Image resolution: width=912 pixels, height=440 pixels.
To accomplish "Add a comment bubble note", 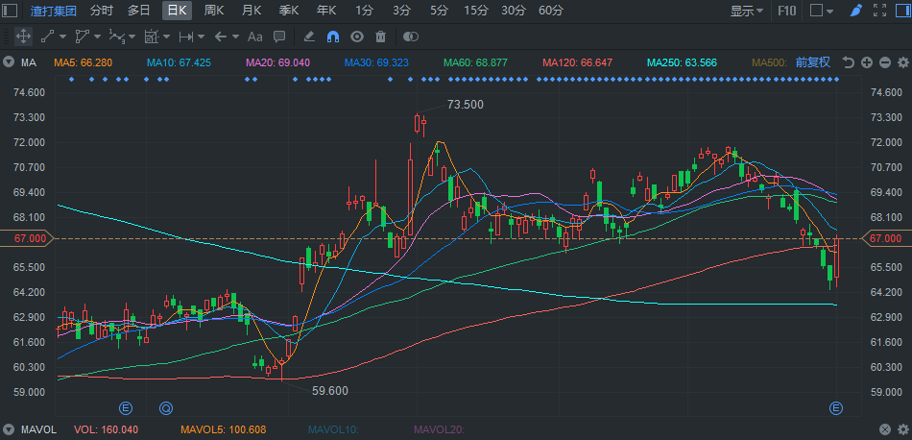I will (279, 37).
